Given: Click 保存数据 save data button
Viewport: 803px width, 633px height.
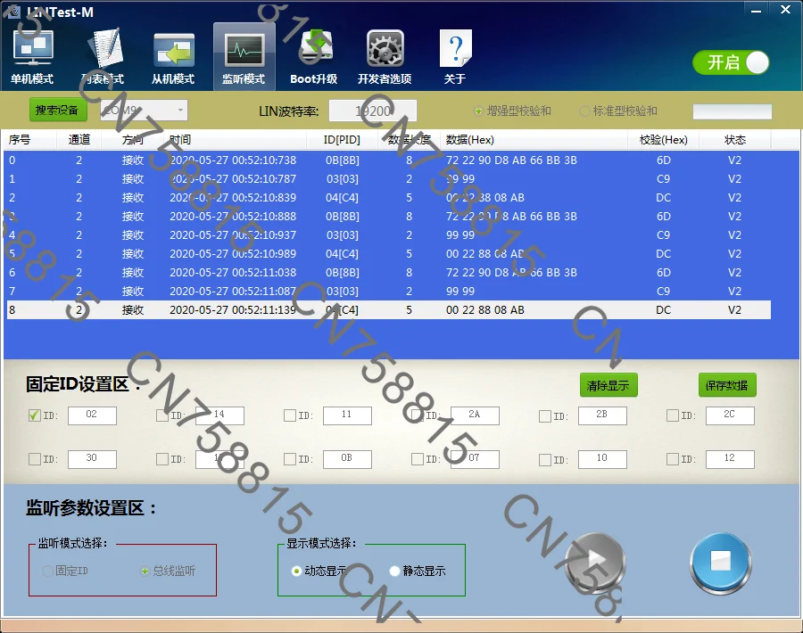Looking at the screenshot, I should click(x=727, y=385).
